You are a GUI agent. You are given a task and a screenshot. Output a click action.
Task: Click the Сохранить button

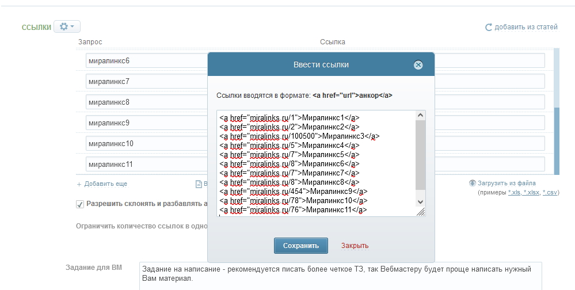[x=300, y=246]
